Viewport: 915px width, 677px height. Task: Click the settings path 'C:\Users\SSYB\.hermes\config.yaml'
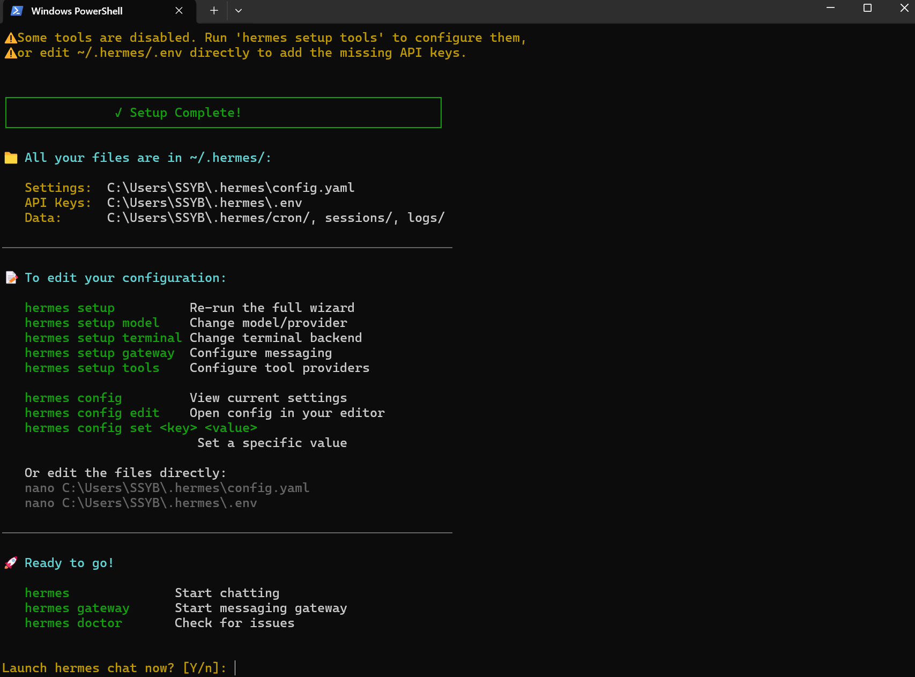(230, 188)
